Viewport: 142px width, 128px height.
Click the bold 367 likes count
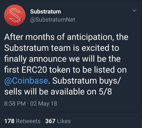[50, 121]
